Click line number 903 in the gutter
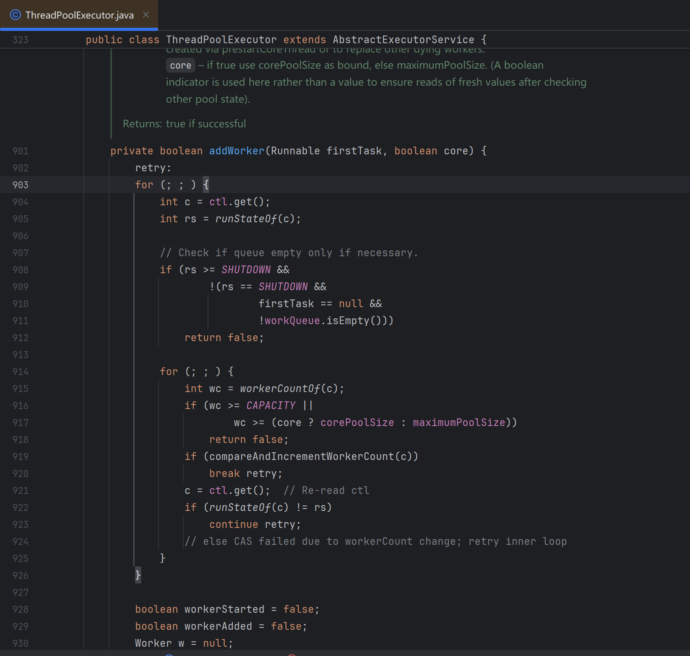The width and height of the screenshot is (690, 656). coord(20,185)
